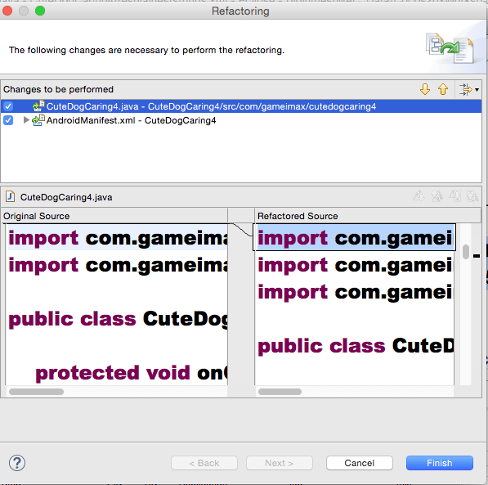Screen dimensions: 488x485
Task: Click the Refactored Source horizontal scrollbar
Action: pos(354,392)
